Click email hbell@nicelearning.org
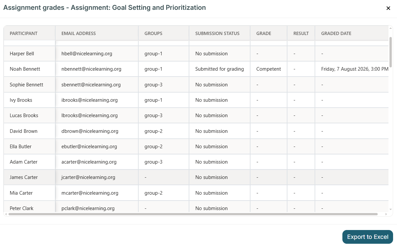Screen dimensions: 397x248 pyautogui.click(x=87, y=54)
